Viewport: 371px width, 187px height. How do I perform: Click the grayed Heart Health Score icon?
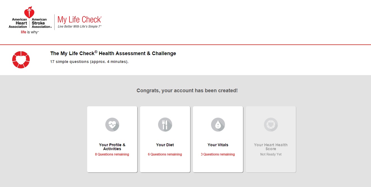tap(271, 125)
